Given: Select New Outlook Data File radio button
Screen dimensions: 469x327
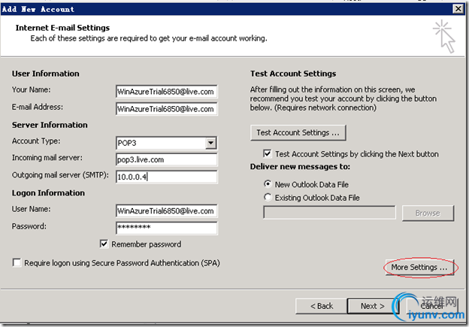Looking at the screenshot, I should pos(268,183).
